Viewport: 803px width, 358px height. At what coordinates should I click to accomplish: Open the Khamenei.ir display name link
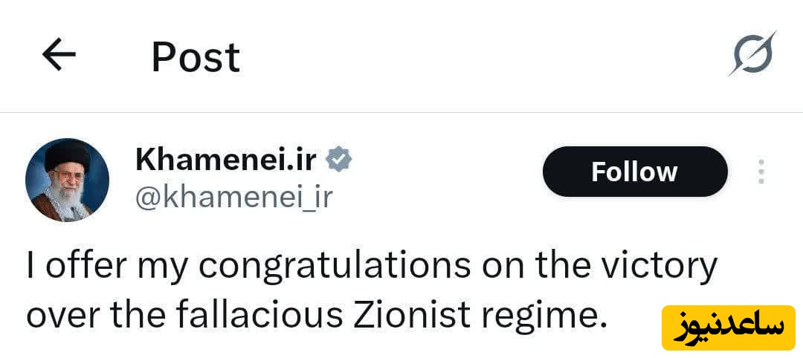click(x=226, y=158)
